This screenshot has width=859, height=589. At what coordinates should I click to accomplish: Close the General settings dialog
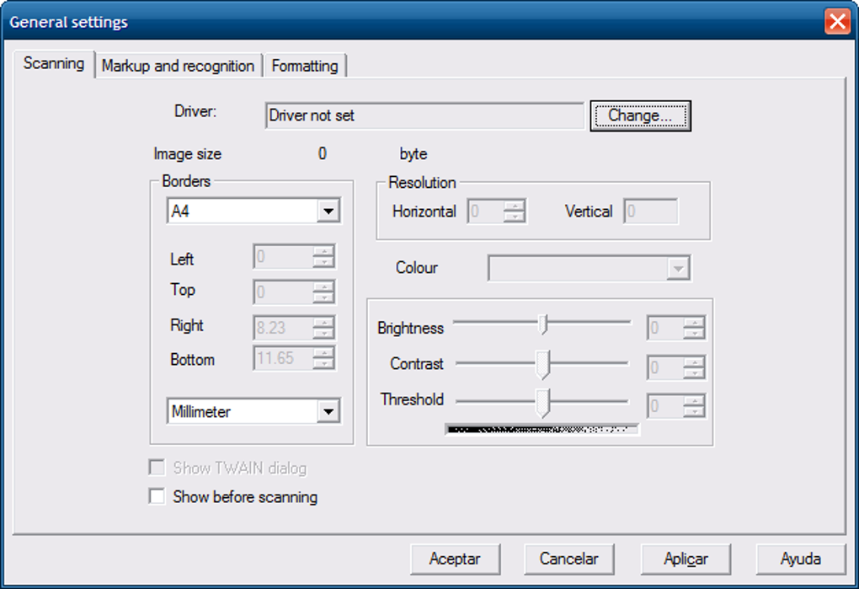[837, 22]
